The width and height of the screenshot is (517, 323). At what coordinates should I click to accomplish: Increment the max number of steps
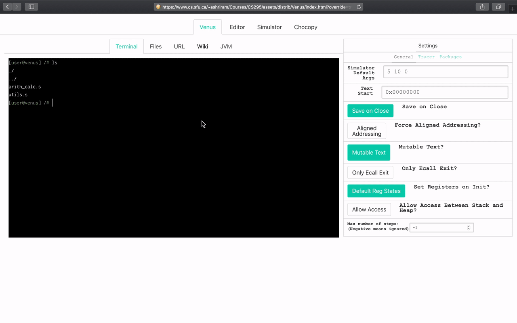click(469, 225)
